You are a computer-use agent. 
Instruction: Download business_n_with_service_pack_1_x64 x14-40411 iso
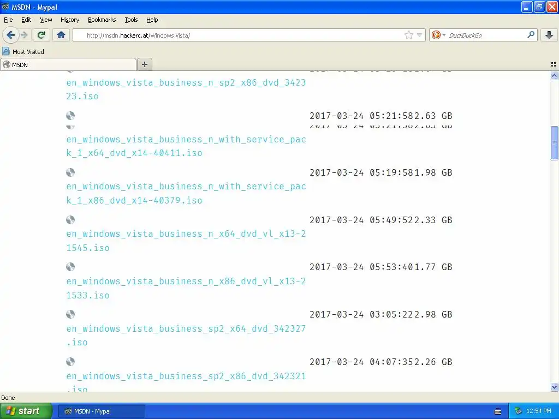[186, 146]
